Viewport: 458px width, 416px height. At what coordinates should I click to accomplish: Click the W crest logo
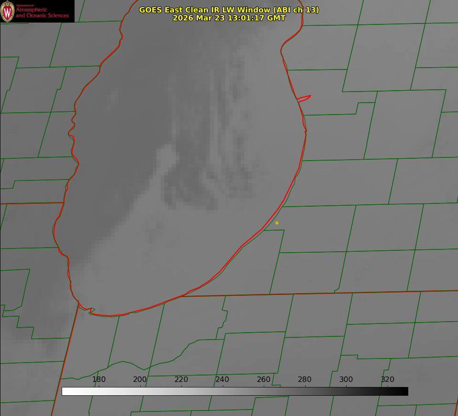(x=8, y=11)
